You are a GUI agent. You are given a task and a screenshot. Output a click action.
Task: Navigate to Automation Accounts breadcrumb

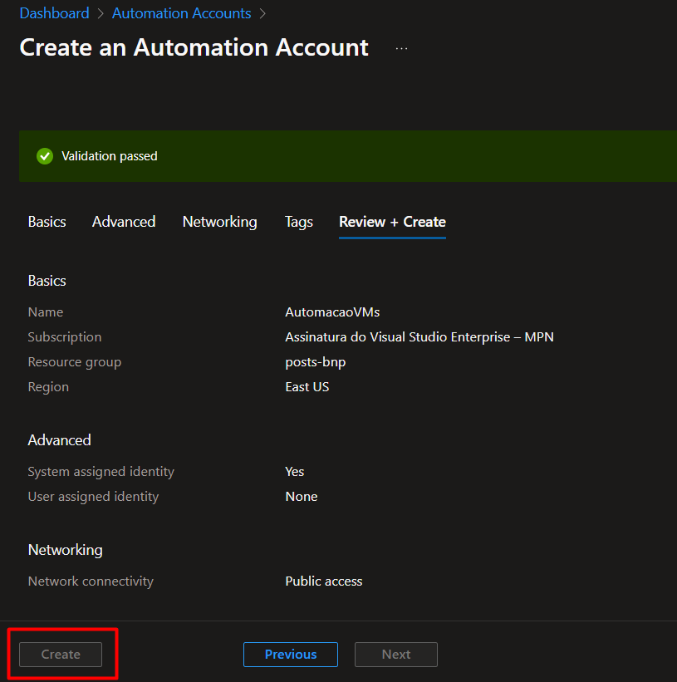(181, 13)
